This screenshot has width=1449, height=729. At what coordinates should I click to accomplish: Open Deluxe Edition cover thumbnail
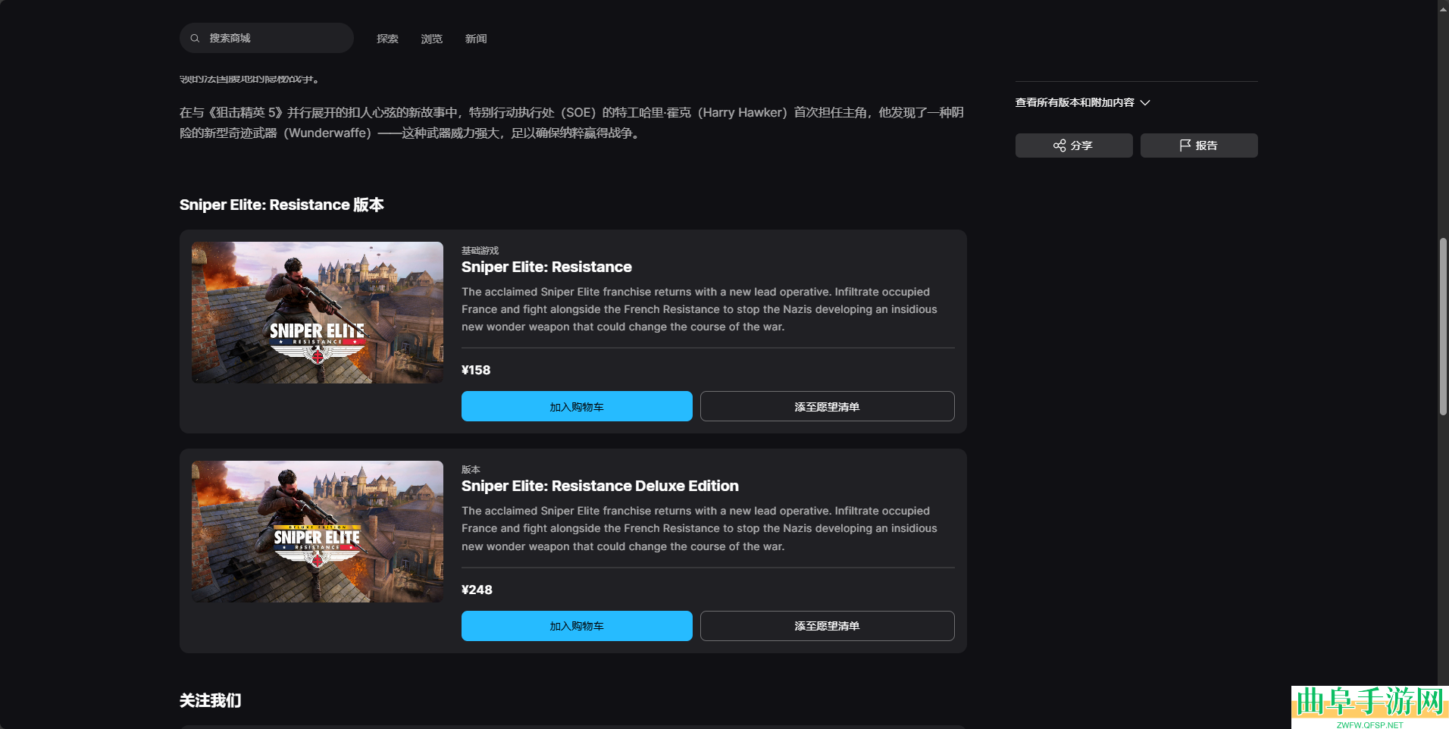click(317, 531)
